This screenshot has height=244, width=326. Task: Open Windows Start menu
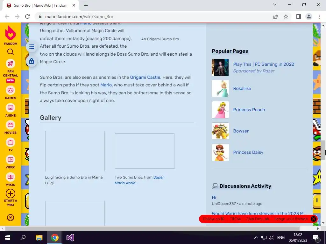8,238
